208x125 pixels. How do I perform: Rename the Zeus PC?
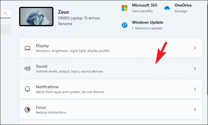click(65, 24)
